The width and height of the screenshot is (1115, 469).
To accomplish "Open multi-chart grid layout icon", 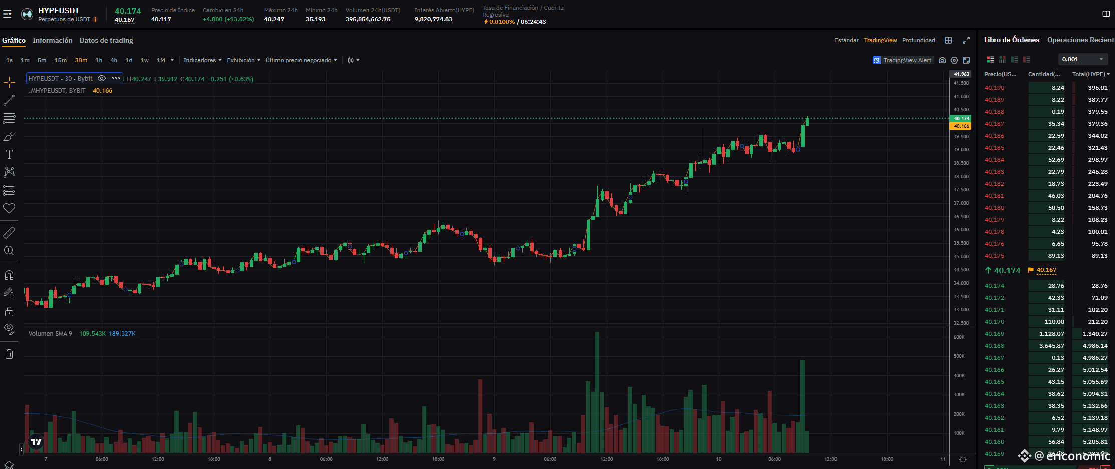I will tap(948, 40).
